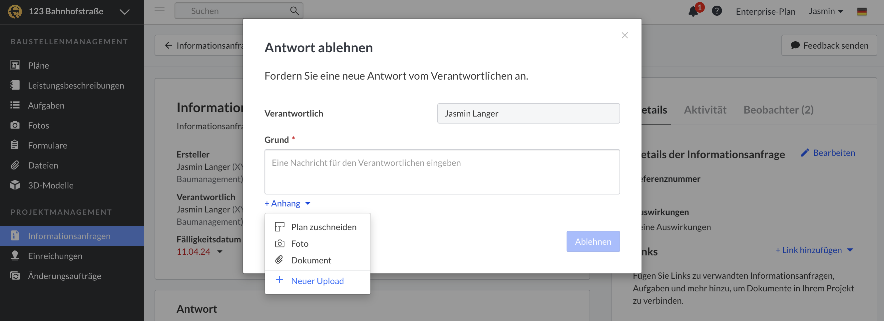Screen dimensions: 884x321
Task: Open the Pläne sidebar icon
Action: [x=15, y=65]
